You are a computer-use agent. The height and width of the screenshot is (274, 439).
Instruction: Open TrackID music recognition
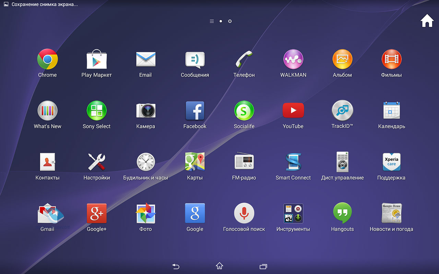click(x=342, y=111)
